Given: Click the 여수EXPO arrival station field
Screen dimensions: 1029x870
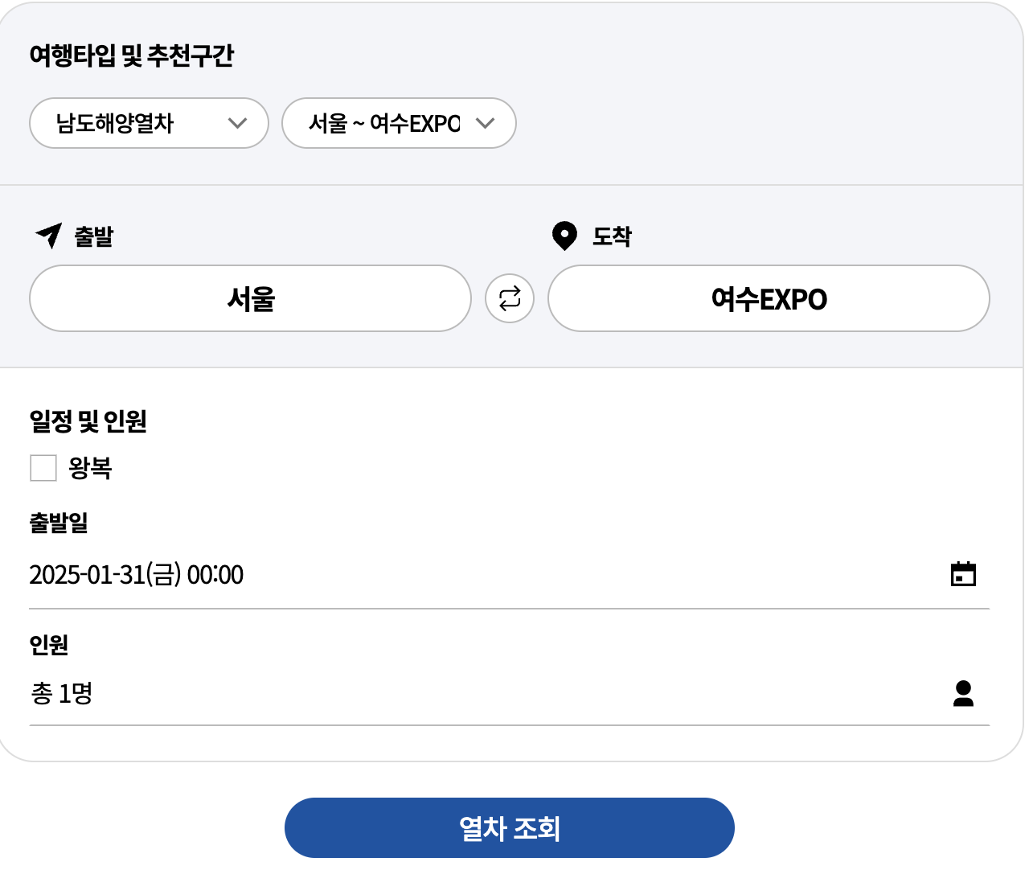Looking at the screenshot, I should click(769, 298).
